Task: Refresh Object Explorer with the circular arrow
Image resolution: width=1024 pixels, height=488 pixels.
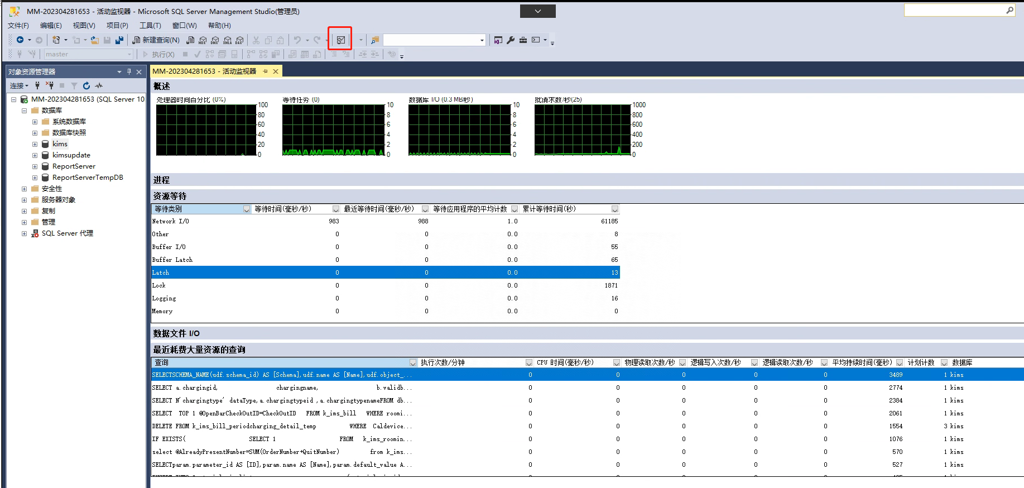Action: point(86,85)
